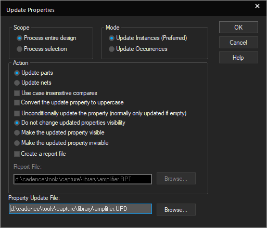Focus the Property Update File path field

click(x=80, y=209)
